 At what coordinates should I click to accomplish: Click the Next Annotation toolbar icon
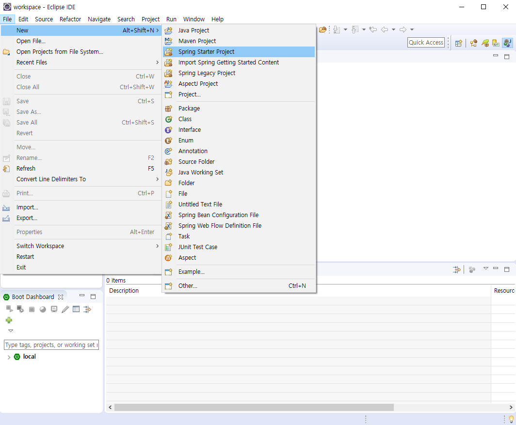(337, 30)
